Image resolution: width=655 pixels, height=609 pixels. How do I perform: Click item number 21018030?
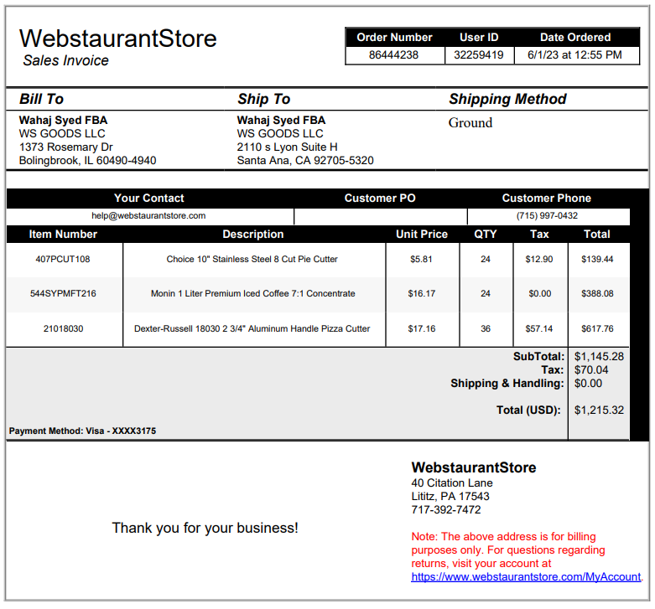click(64, 328)
